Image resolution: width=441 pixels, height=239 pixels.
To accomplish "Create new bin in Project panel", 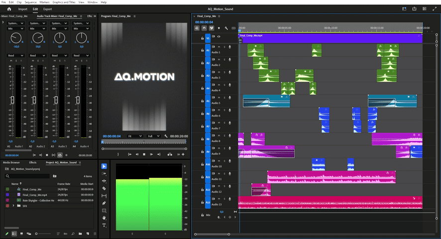I will tap(80, 234).
